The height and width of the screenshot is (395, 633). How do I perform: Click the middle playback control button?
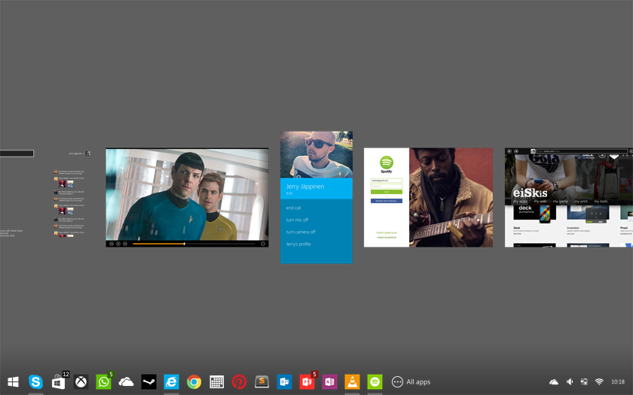pyautogui.click(x=118, y=244)
